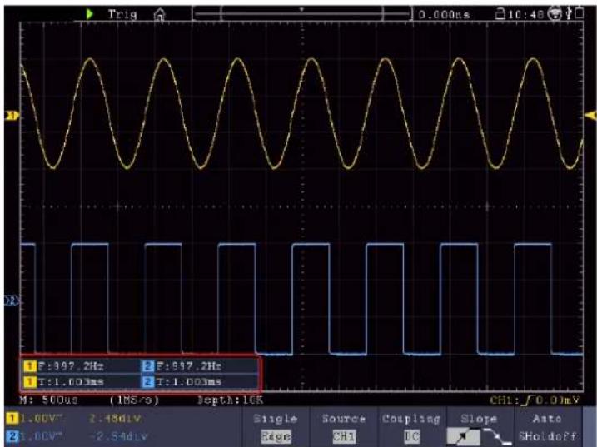The height and width of the screenshot is (447, 597).
Task: Click the battery icon at top right
Action: (580, 13)
